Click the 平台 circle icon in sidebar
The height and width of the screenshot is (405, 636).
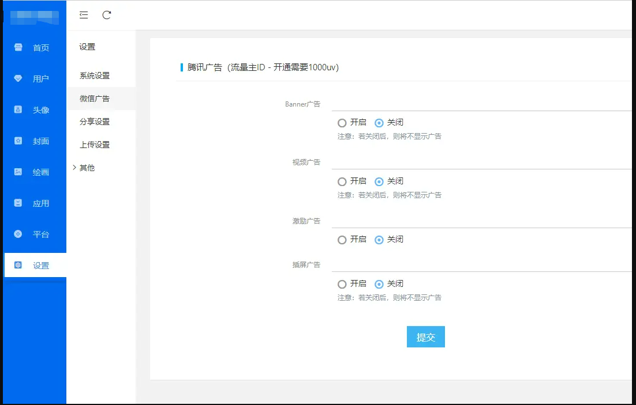click(x=18, y=234)
